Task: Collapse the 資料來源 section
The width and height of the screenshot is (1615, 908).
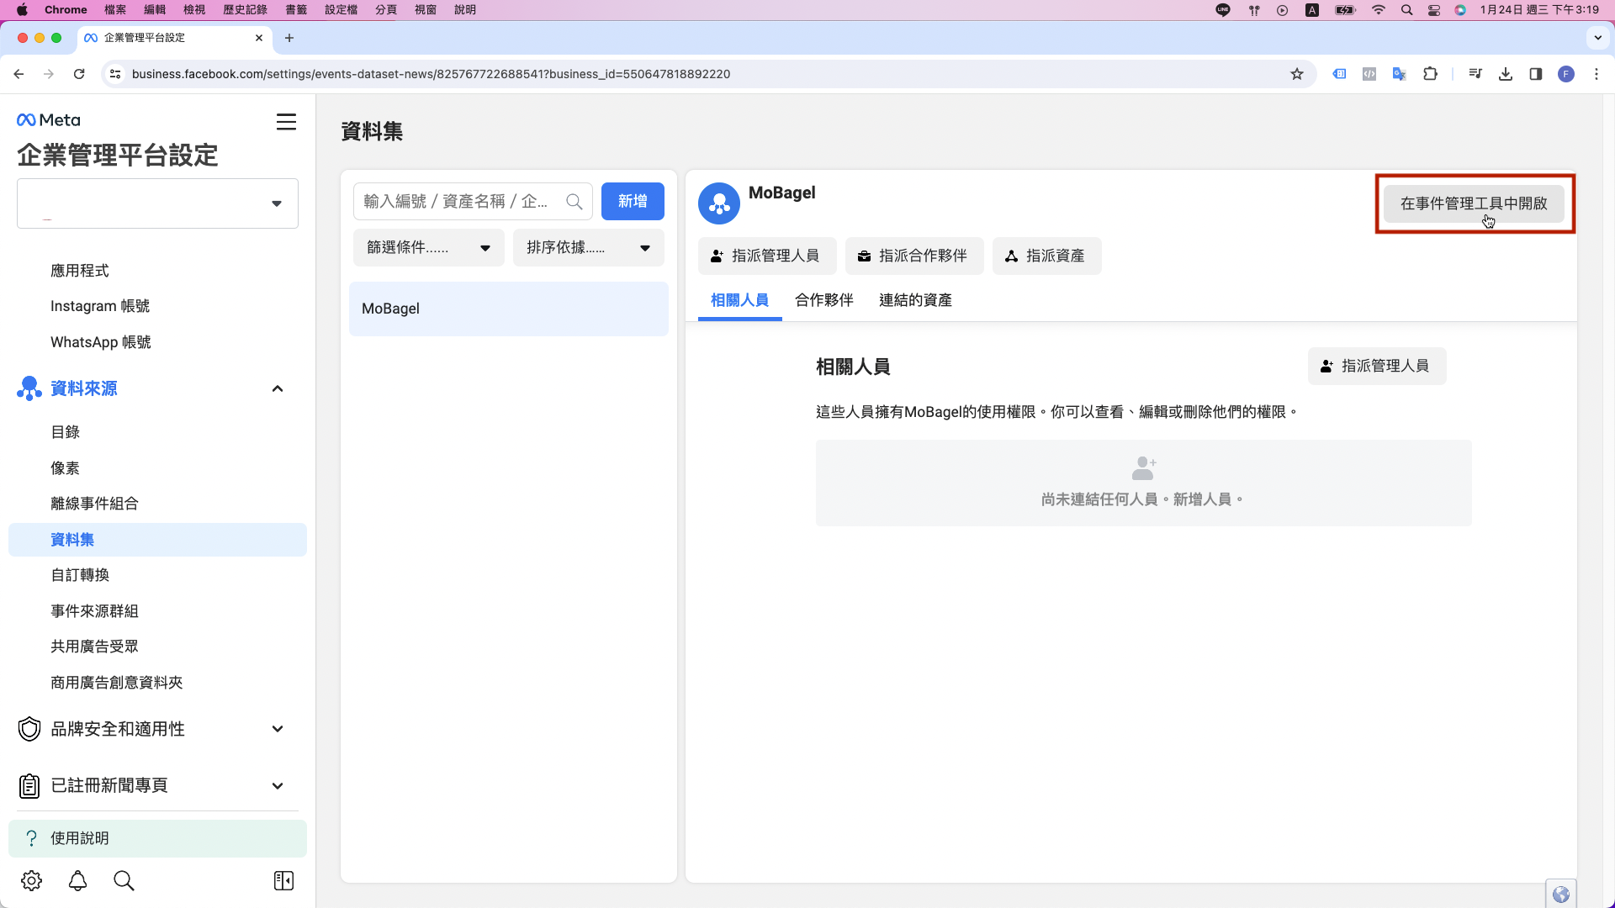Action: (x=278, y=388)
